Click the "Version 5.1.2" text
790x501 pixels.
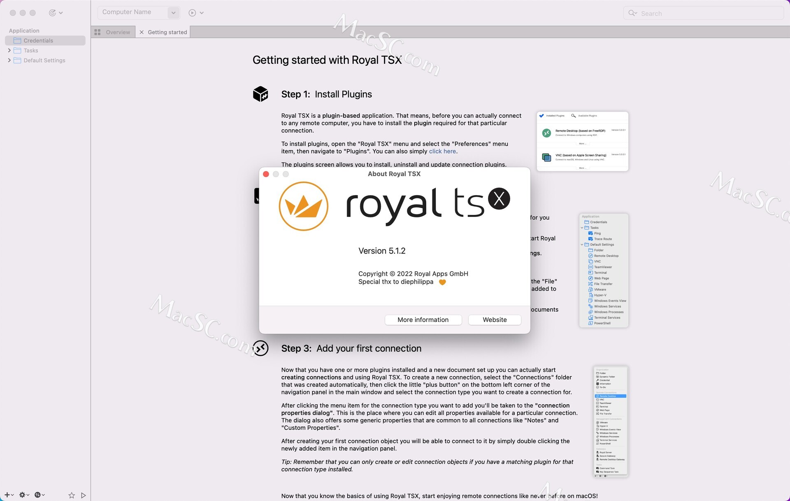(382, 251)
